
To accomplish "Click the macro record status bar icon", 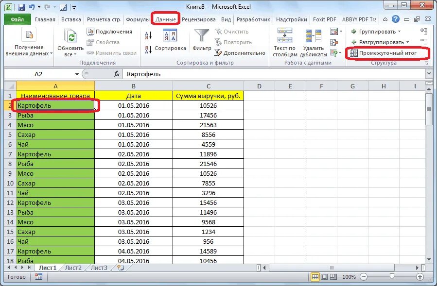I will coord(38,277).
